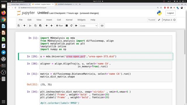This screenshot has width=187, height=105.
Task: Click inside the import MDAnalysis code cell
Action: pyautogui.click(x=106, y=43)
